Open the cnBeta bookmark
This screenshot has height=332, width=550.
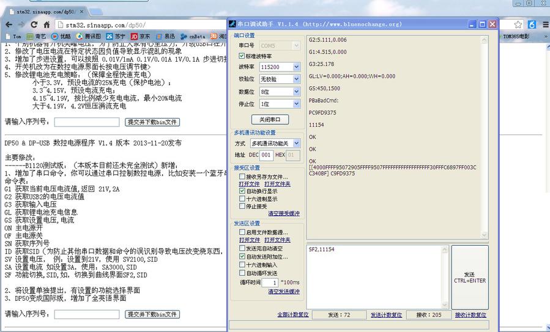click(192, 37)
